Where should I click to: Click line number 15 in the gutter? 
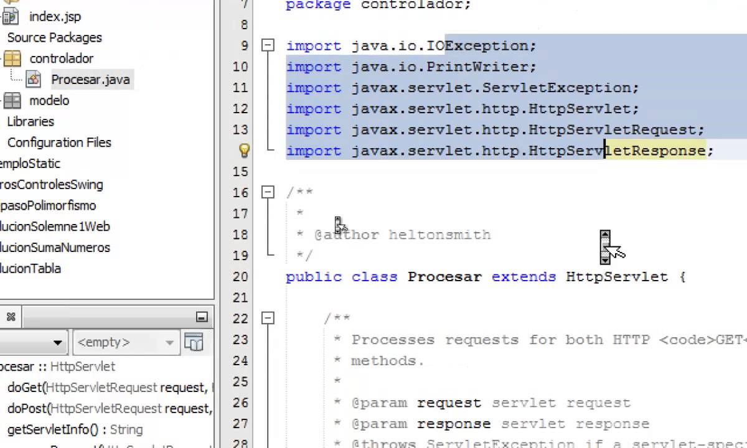point(240,172)
